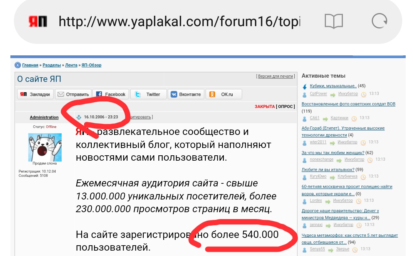Open Чудеса метаморфоз topic link
This screenshot has height=256, width=413.
(349, 239)
